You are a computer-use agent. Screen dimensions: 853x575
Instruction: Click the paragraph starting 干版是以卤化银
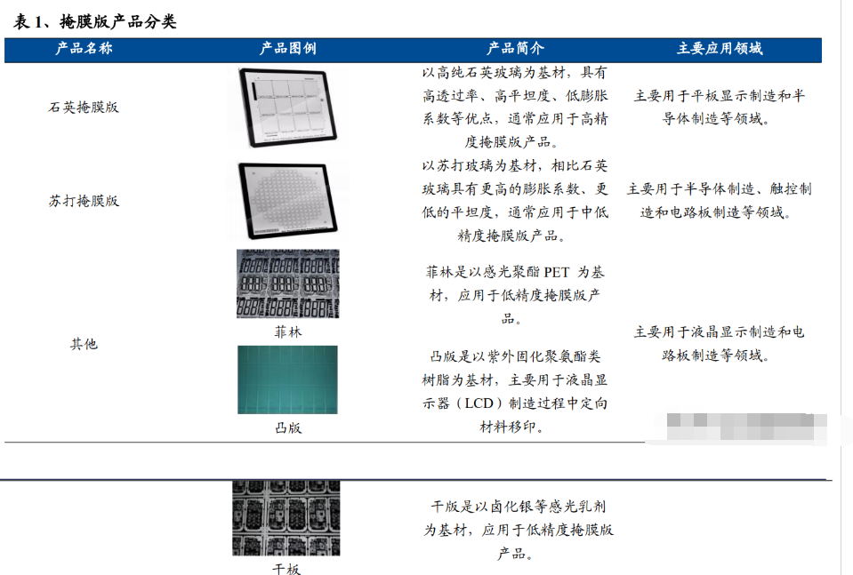click(519, 530)
